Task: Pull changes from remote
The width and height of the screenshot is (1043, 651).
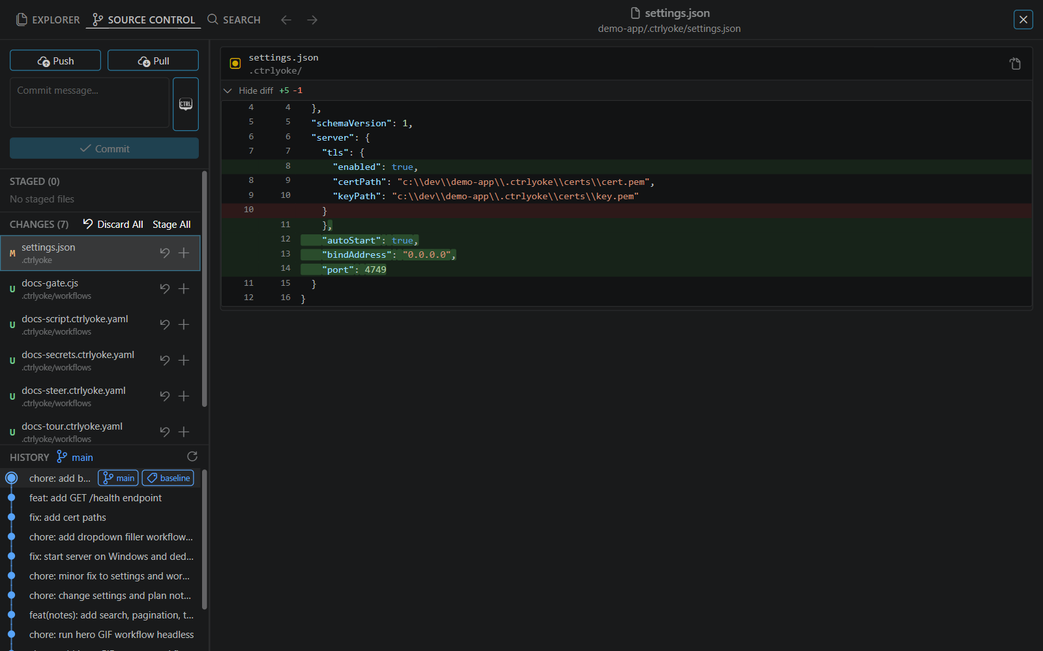Action: tap(153, 61)
